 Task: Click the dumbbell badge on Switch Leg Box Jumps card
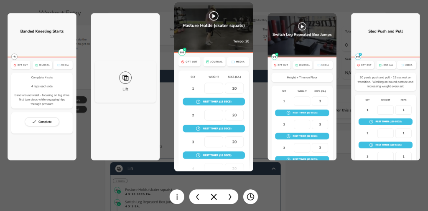tap(274, 57)
